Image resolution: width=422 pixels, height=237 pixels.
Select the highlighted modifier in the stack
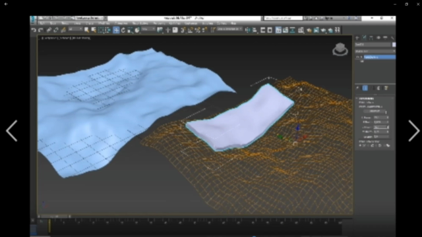(x=380, y=57)
